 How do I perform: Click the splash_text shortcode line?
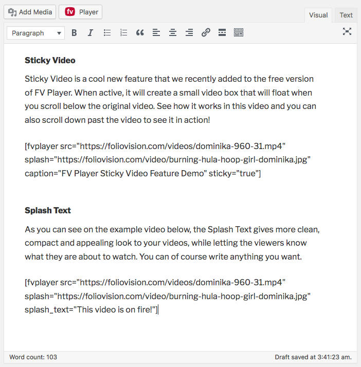(92, 309)
